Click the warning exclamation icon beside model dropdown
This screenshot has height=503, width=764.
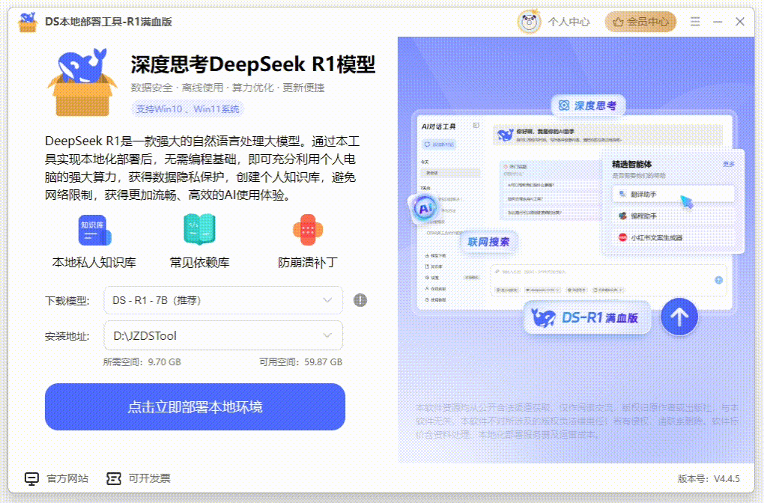pyautogui.click(x=360, y=299)
